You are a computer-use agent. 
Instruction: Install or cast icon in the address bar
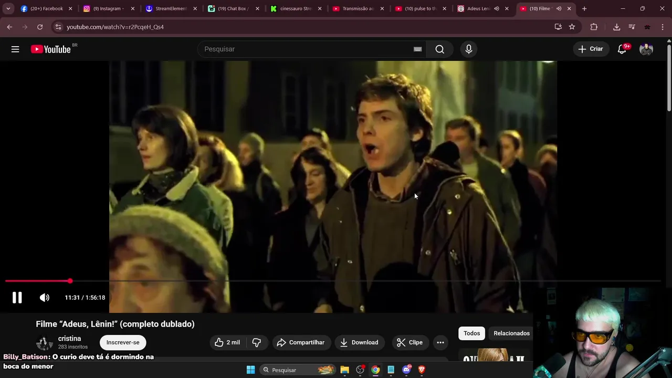click(558, 27)
